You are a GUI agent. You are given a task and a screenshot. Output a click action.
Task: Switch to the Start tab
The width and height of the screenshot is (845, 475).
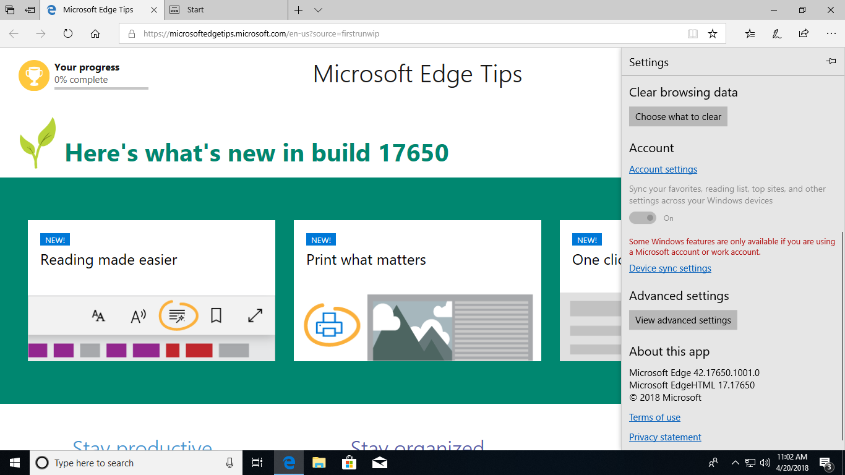pyautogui.click(x=226, y=10)
